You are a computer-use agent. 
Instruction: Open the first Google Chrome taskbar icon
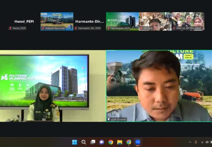pyautogui.click(x=111, y=142)
